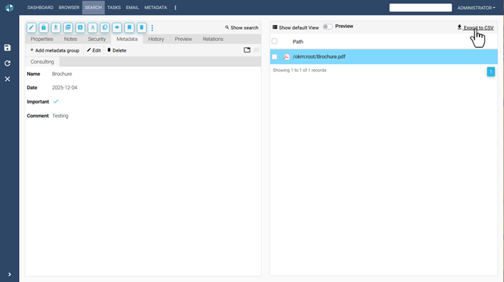504x282 pixels.
Task: Select the Consulting metadata group tab
Action: coord(42,62)
